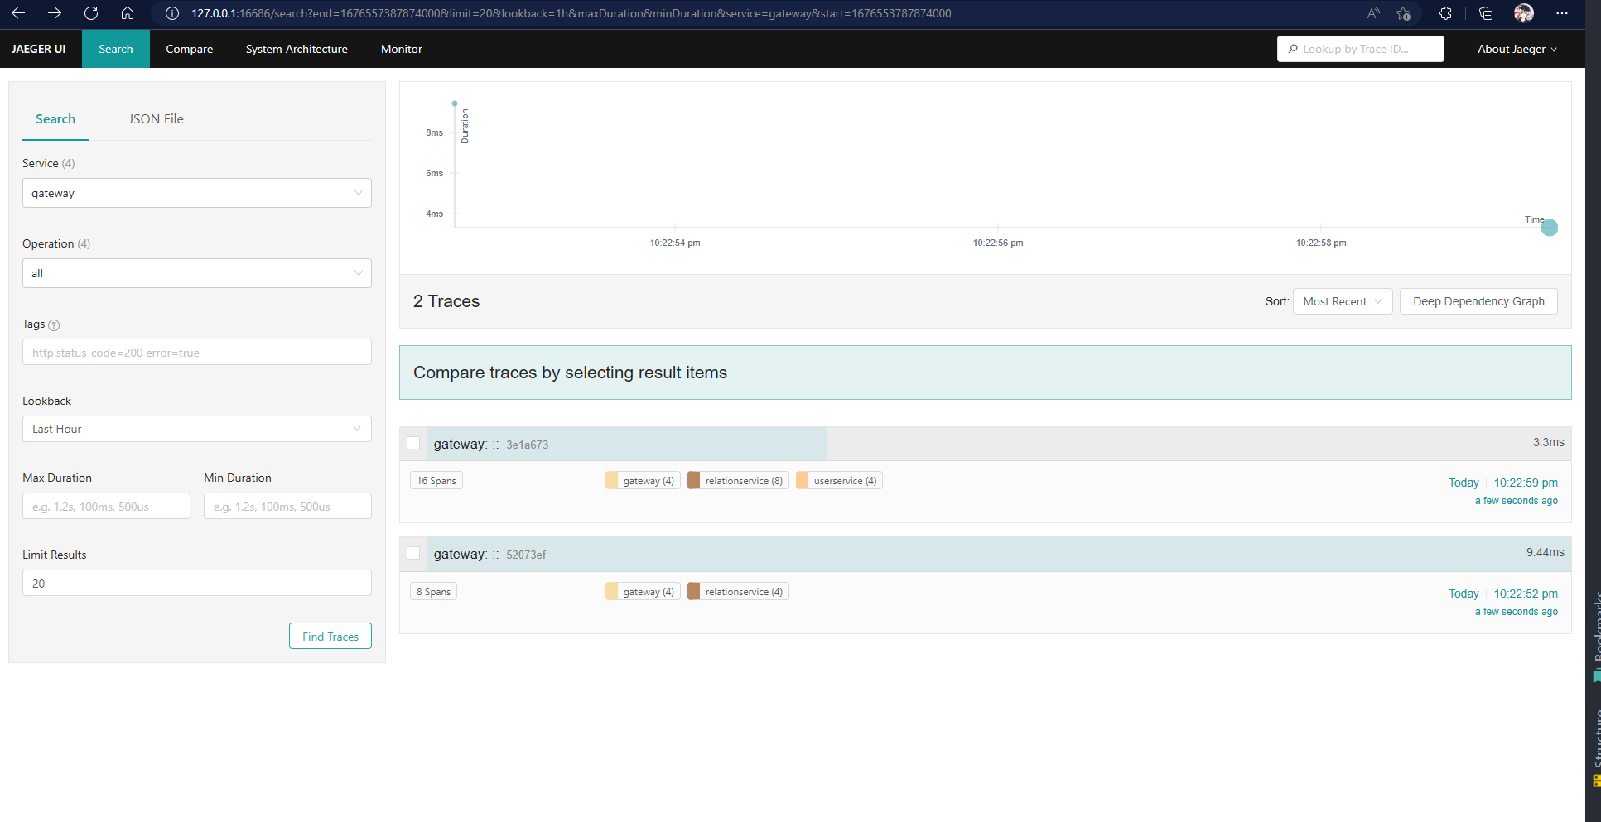Click gateway (4) tag in trace 52073ef
Screen dimensions: 1601x822
click(643, 591)
